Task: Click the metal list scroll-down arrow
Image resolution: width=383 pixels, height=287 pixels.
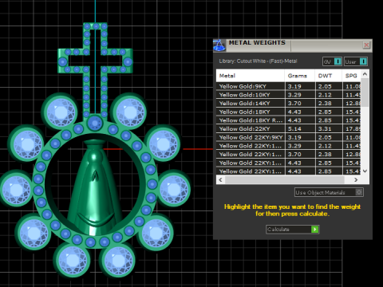Action: pyautogui.click(x=365, y=171)
